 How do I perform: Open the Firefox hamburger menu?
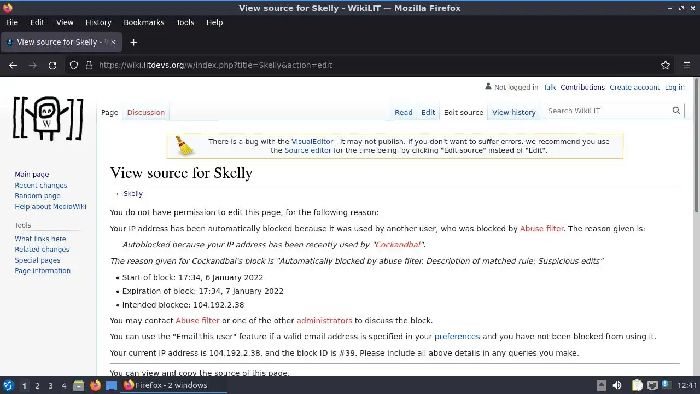(x=687, y=65)
